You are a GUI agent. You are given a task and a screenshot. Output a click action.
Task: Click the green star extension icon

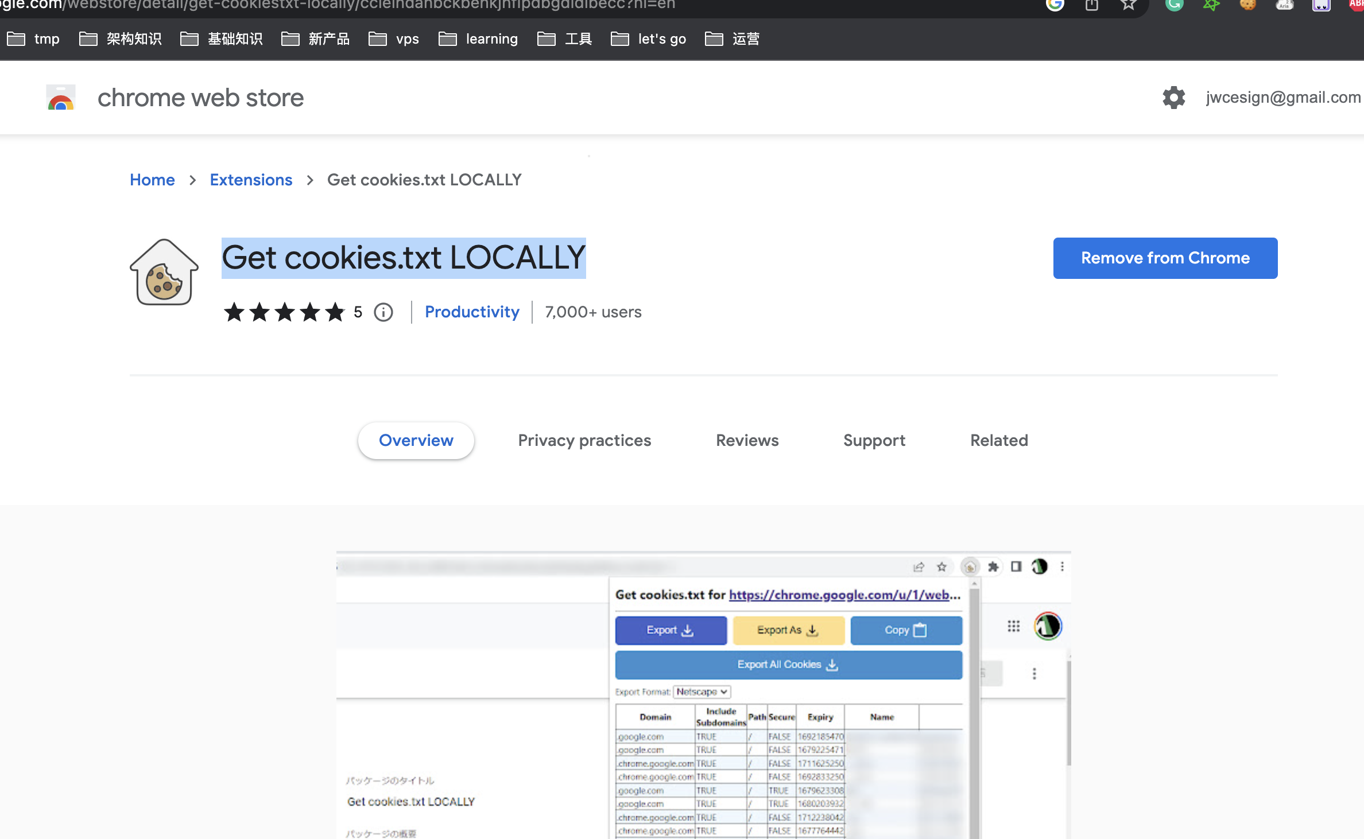[1211, 5]
